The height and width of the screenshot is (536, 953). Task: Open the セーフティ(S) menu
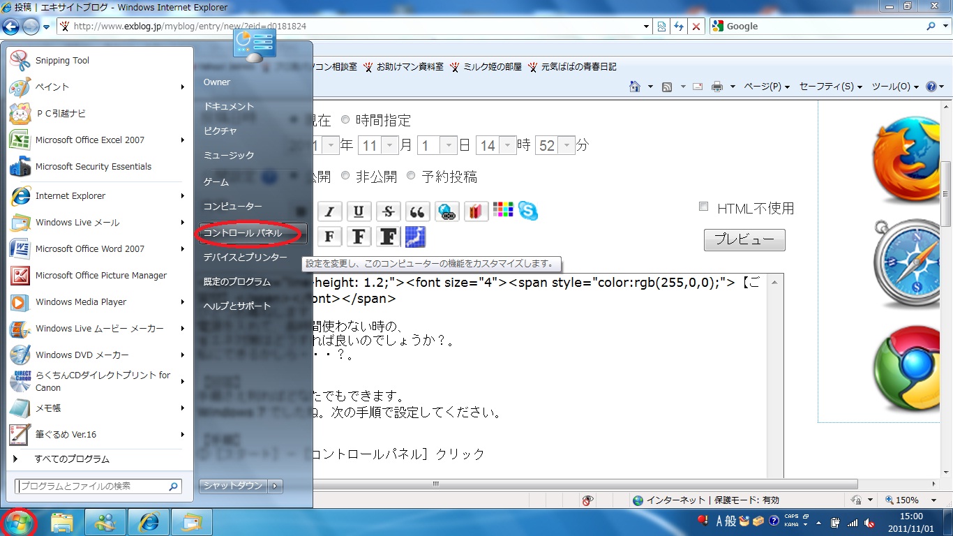pyautogui.click(x=830, y=87)
